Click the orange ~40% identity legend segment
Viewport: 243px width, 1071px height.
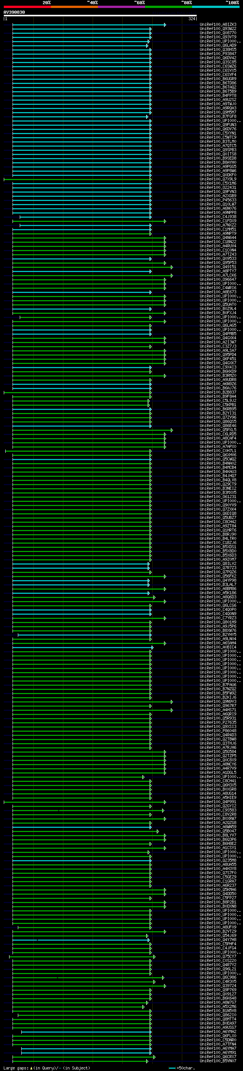(74, 7)
